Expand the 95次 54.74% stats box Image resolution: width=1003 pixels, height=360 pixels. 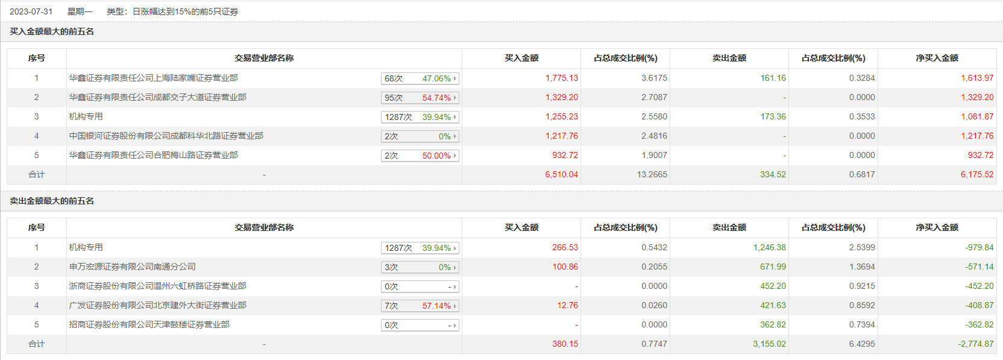tap(420, 98)
